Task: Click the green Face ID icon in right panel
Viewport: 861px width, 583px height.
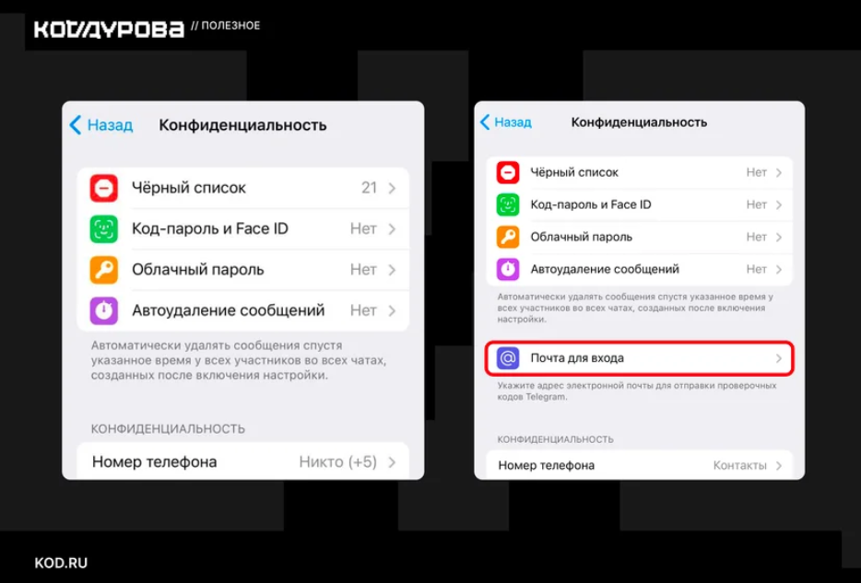Action: pos(508,204)
